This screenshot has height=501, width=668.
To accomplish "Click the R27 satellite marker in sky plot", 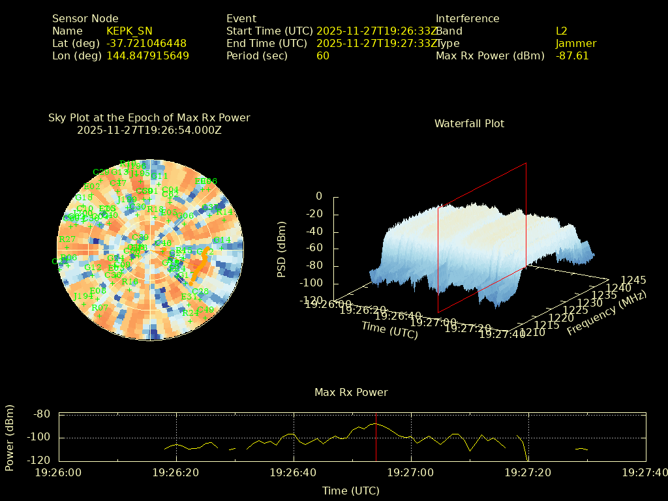I will tap(67, 247).
